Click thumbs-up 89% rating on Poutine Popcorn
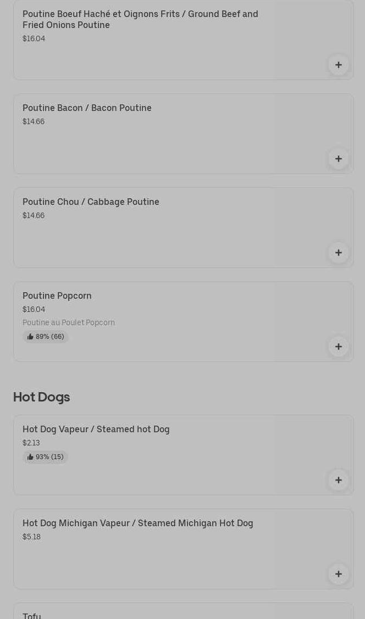The width and height of the screenshot is (365, 619). coord(46,337)
